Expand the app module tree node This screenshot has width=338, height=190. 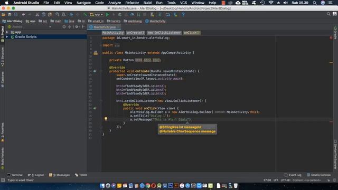coord(7,32)
